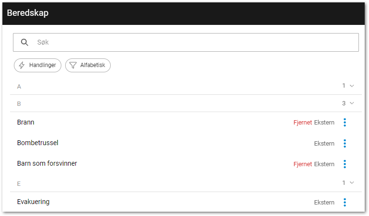The image size is (369, 216).
Task: Open the Handlinger actions button
Action: [38, 66]
